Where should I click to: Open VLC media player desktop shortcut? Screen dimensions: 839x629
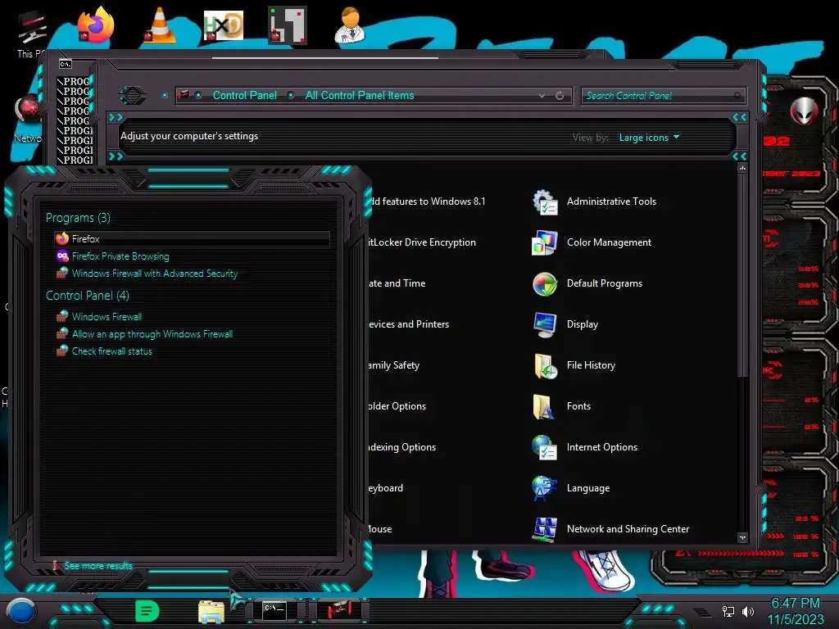pos(160,25)
